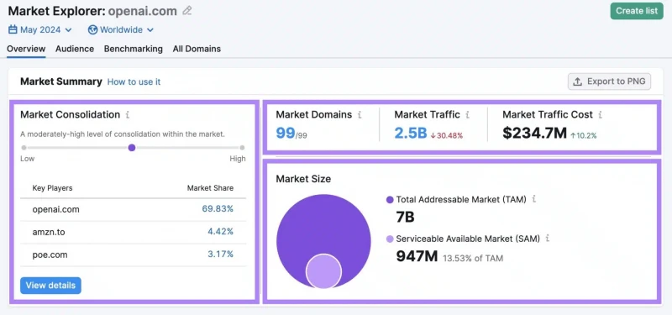This screenshot has height=315, width=672.
Task: Switch to the Overview tab
Action: click(26, 49)
